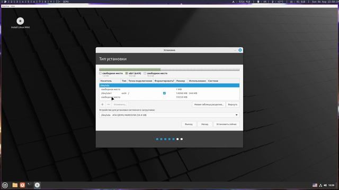Select the 1 MB free space row
The width and height of the screenshot is (339, 190).
coord(169,89)
